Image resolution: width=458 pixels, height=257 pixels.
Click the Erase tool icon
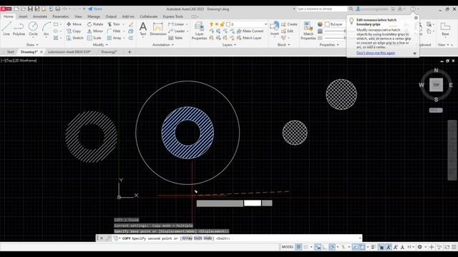coord(131,24)
